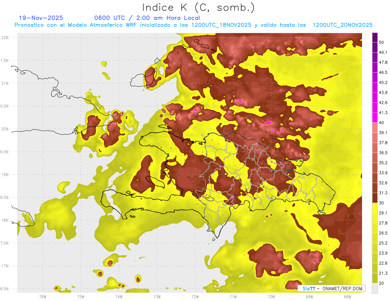Viewport: 390px width, 301px height.
Task: Click the colorbar value 30
Action: [381, 203]
